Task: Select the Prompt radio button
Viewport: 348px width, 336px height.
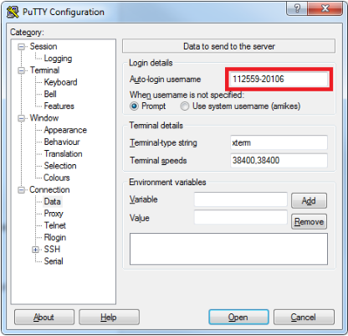Action: (134, 106)
